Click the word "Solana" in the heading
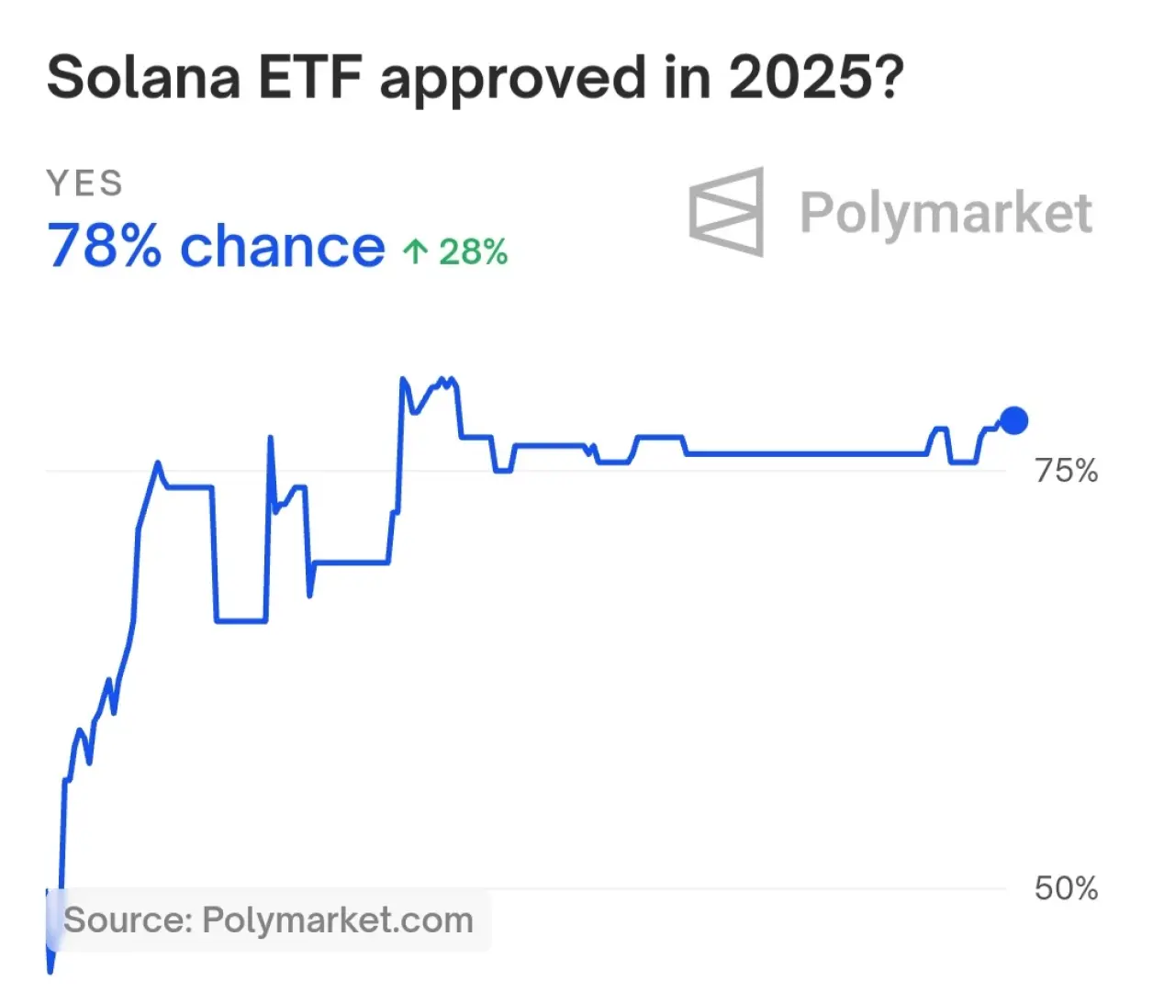1175x1003 pixels. click(143, 77)
